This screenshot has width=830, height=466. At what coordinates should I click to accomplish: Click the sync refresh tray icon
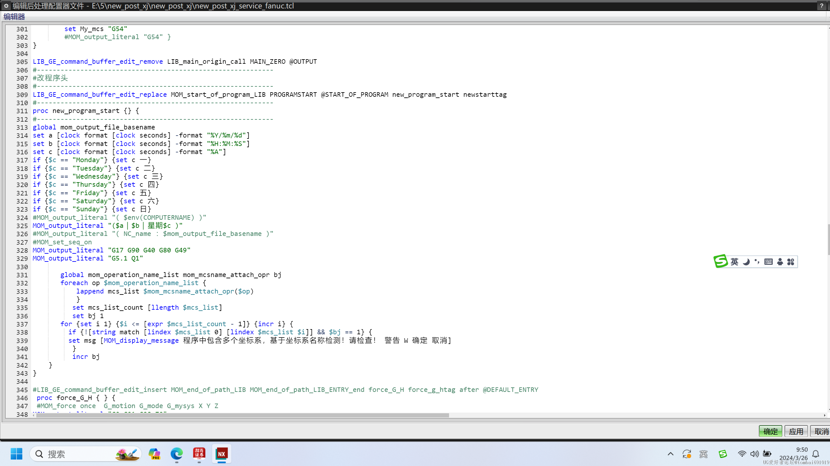tap(687, 454)
